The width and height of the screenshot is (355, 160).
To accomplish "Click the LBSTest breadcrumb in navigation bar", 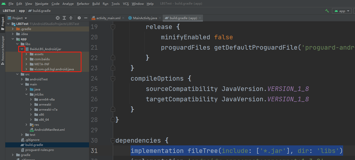I will (x=9, y=11).
